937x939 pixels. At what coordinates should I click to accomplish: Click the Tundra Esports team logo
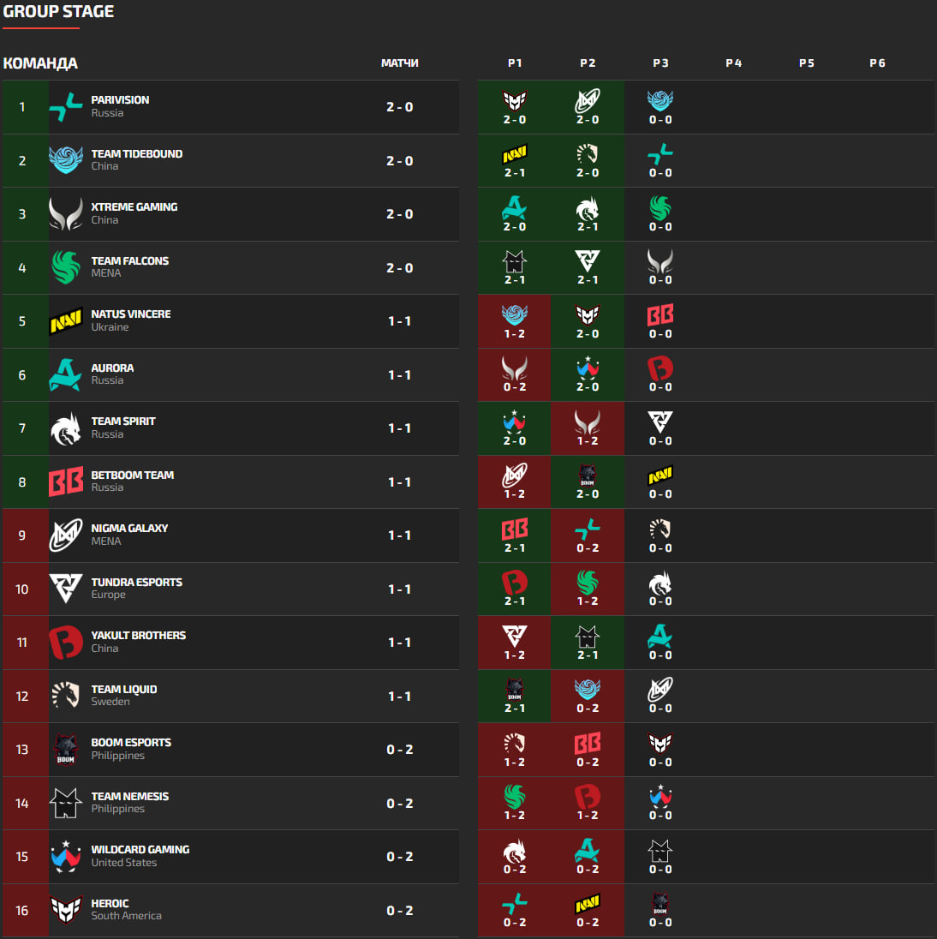coord(66,589)
